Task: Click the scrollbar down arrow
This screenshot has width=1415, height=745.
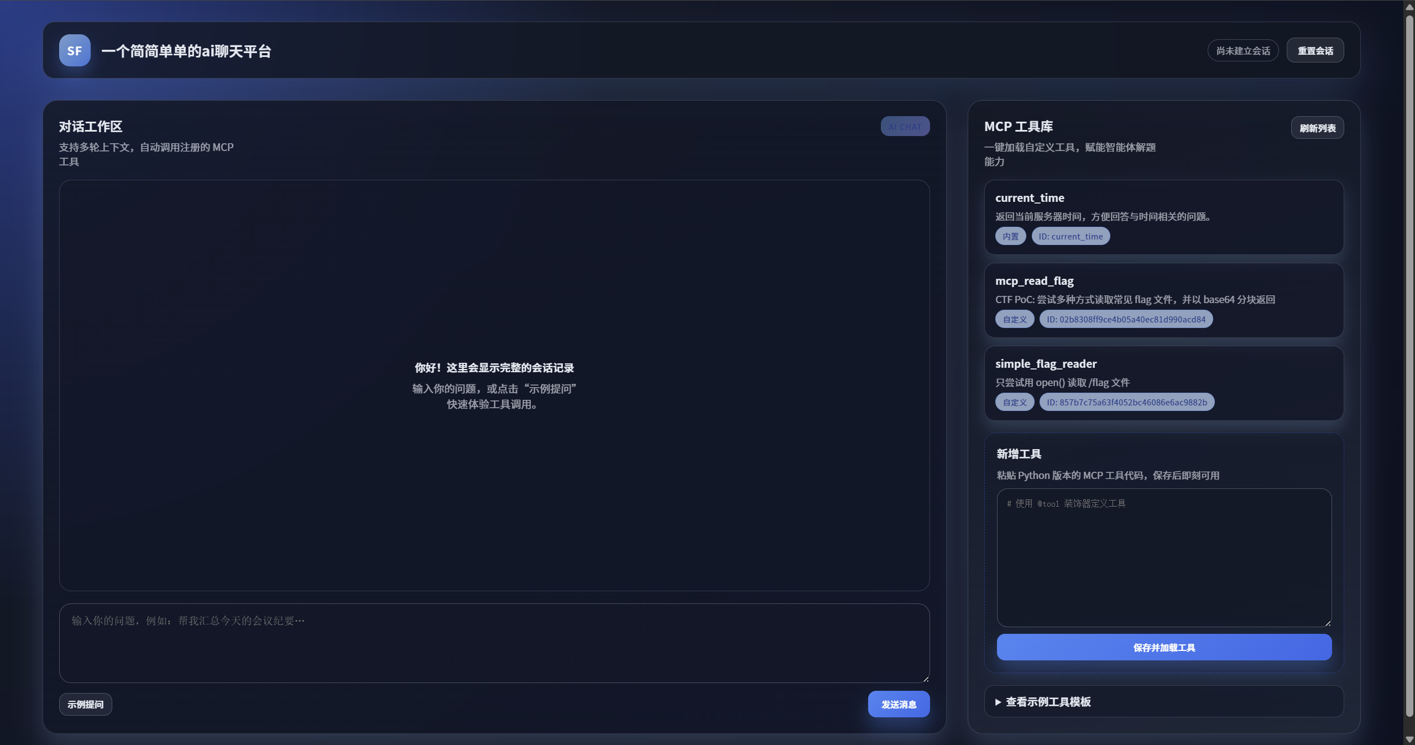Action: [1409, 739]
